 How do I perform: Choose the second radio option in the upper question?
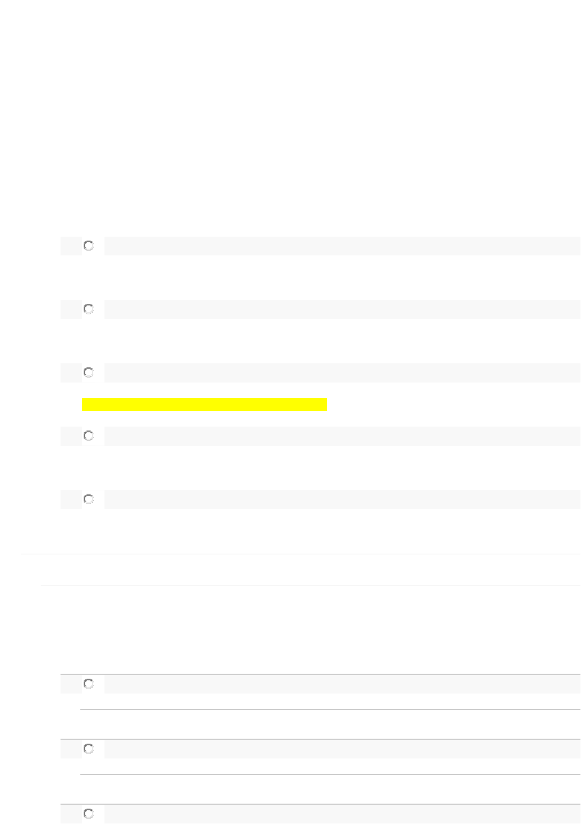click(89, 309)
